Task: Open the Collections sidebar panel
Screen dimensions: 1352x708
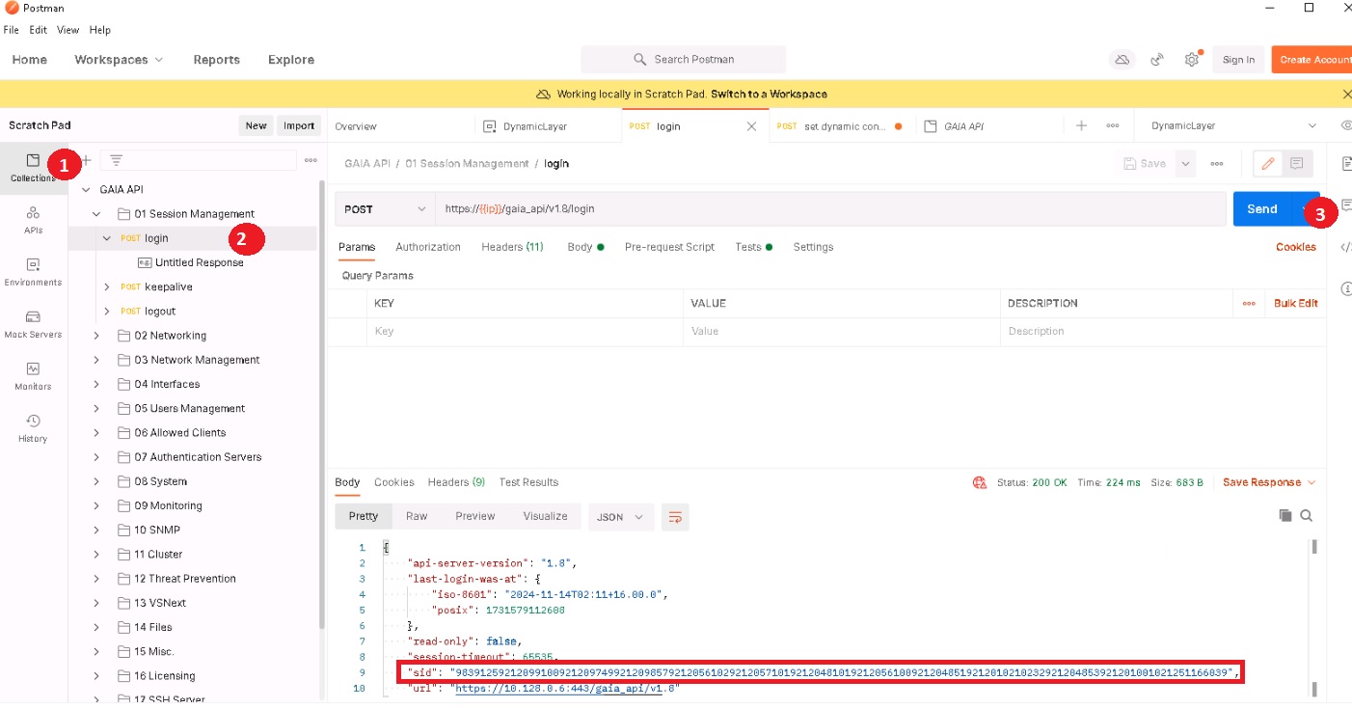Action: click(x=33, y=168)
